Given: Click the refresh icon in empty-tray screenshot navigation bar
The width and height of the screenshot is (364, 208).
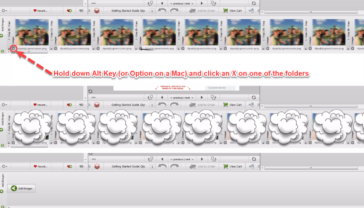Looking at the screenshot, I should click(254, 159).
